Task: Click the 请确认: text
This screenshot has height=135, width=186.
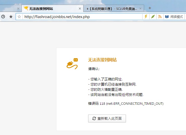Action: 94,69
